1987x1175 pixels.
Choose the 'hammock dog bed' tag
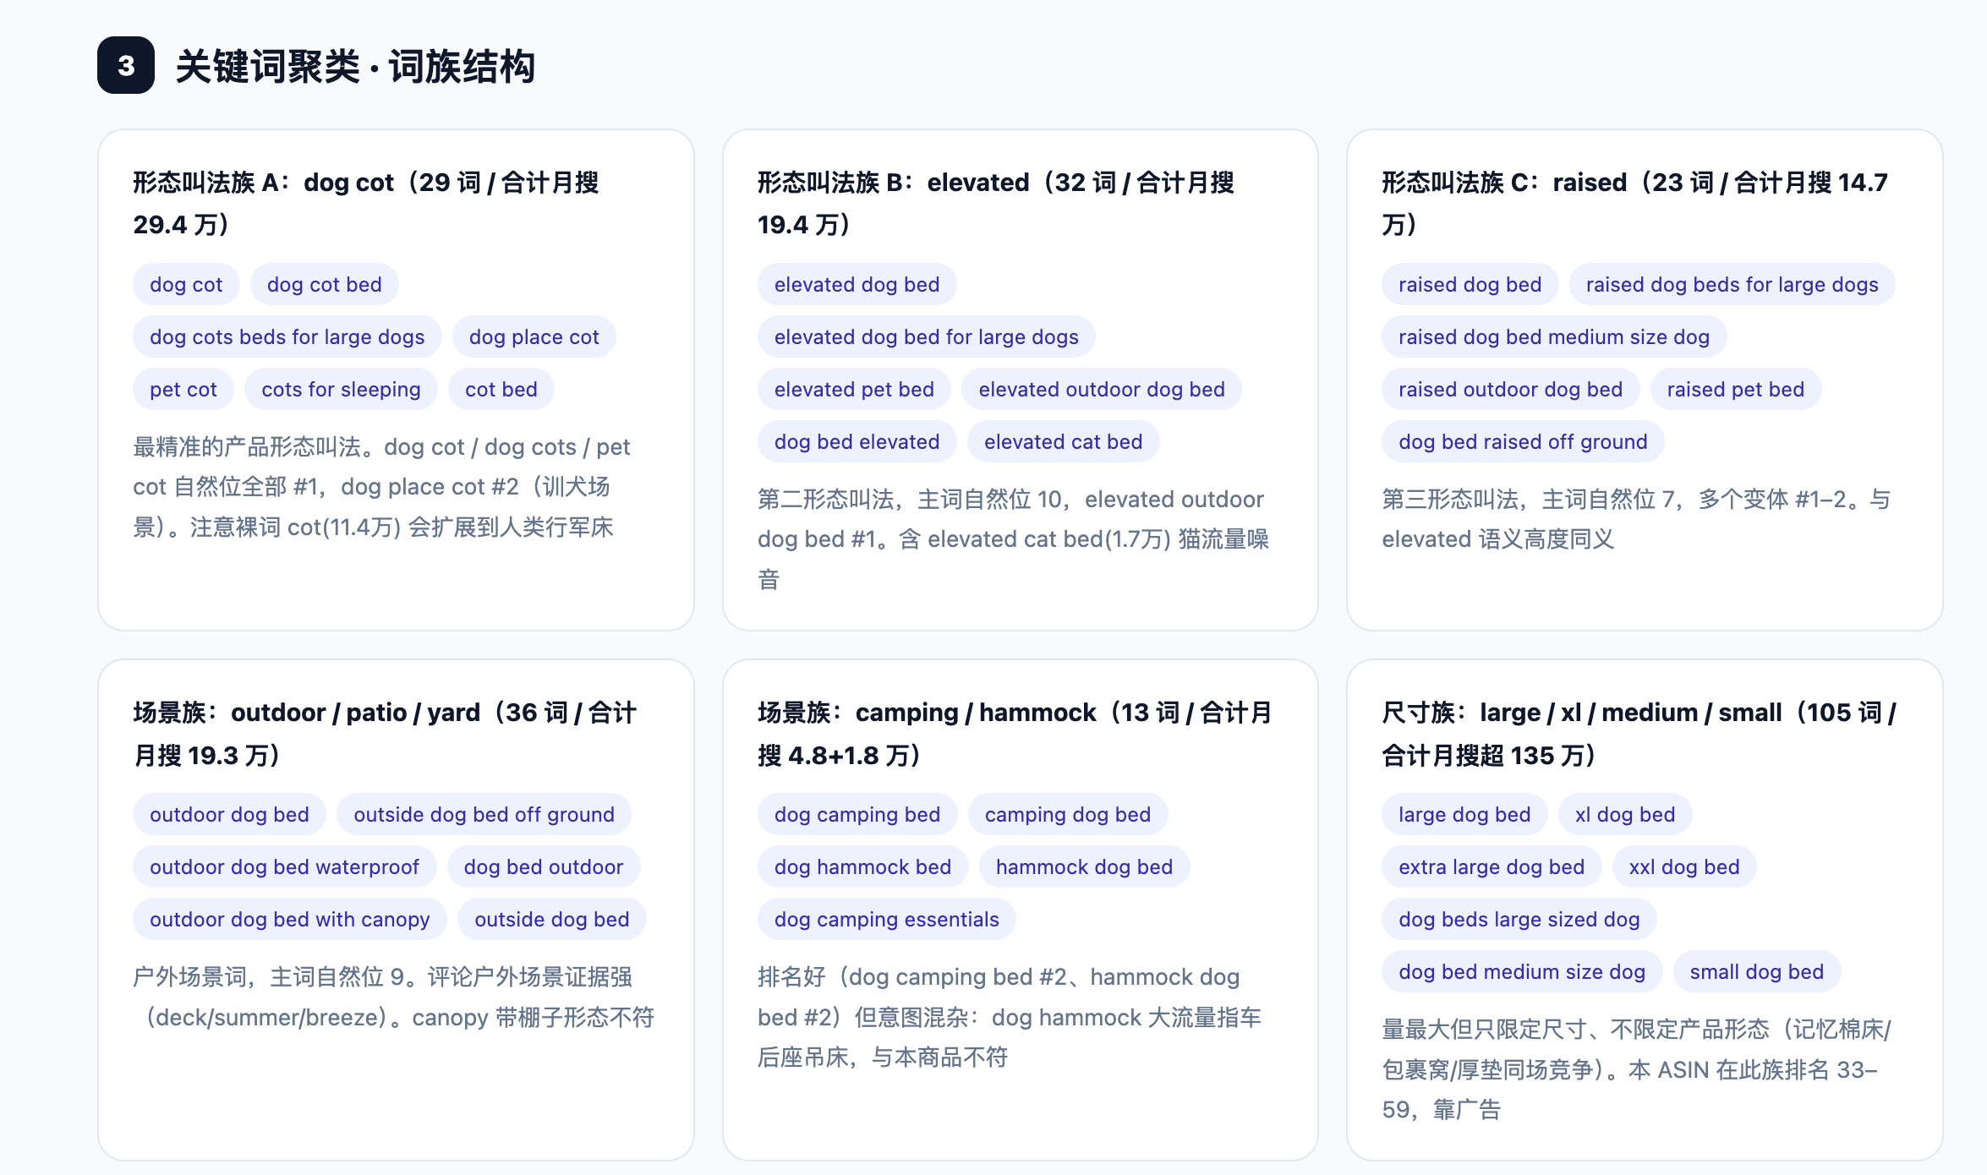(x=1085, y=867)
